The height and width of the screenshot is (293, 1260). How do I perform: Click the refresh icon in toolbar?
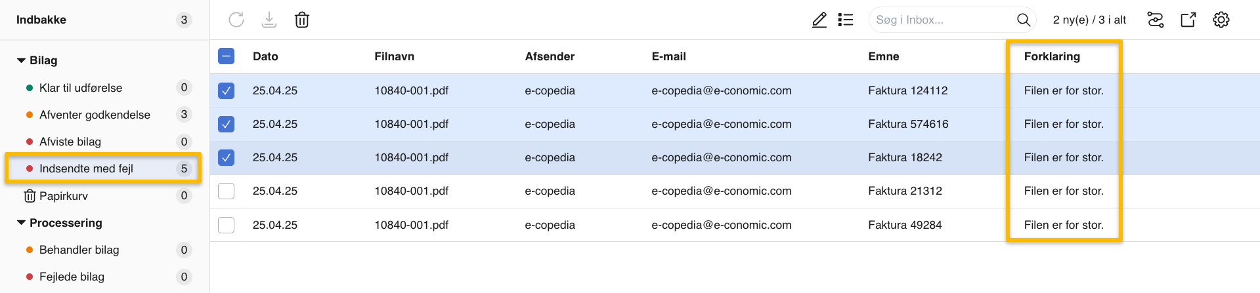236,20
